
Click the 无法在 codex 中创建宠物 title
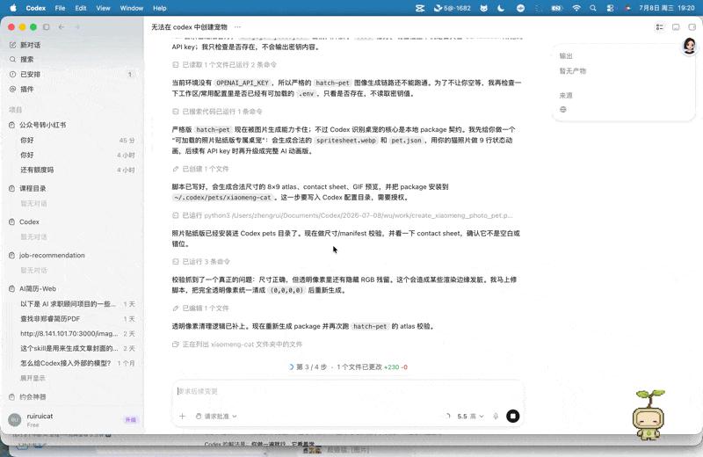click(x=189, y=27)
